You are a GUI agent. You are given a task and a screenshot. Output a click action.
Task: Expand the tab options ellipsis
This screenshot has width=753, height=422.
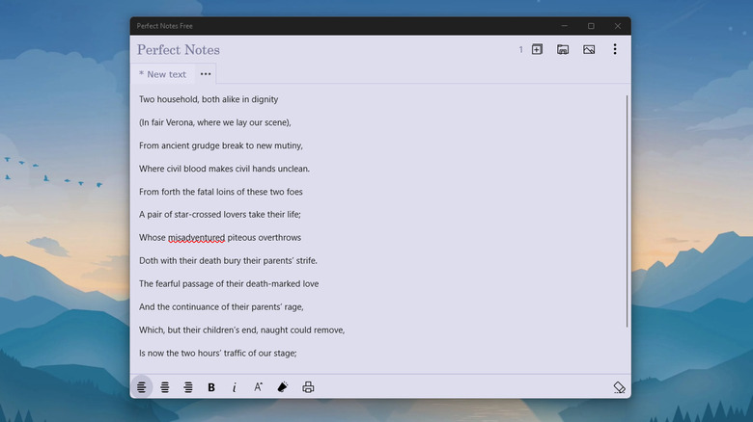[206, 74]
